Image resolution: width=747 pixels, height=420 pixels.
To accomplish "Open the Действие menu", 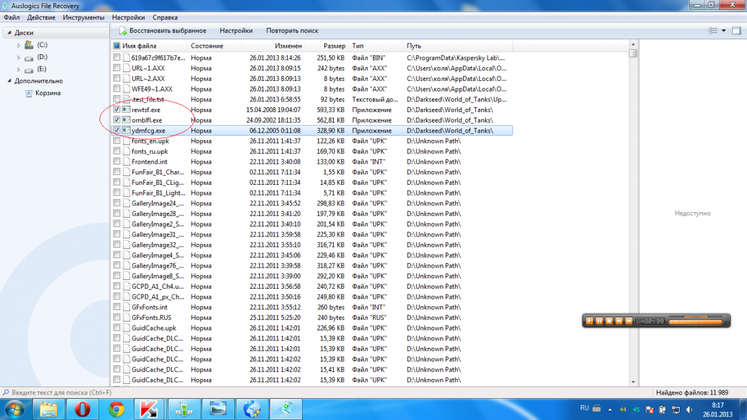I will pyautogui.click(x=41, y=17).
